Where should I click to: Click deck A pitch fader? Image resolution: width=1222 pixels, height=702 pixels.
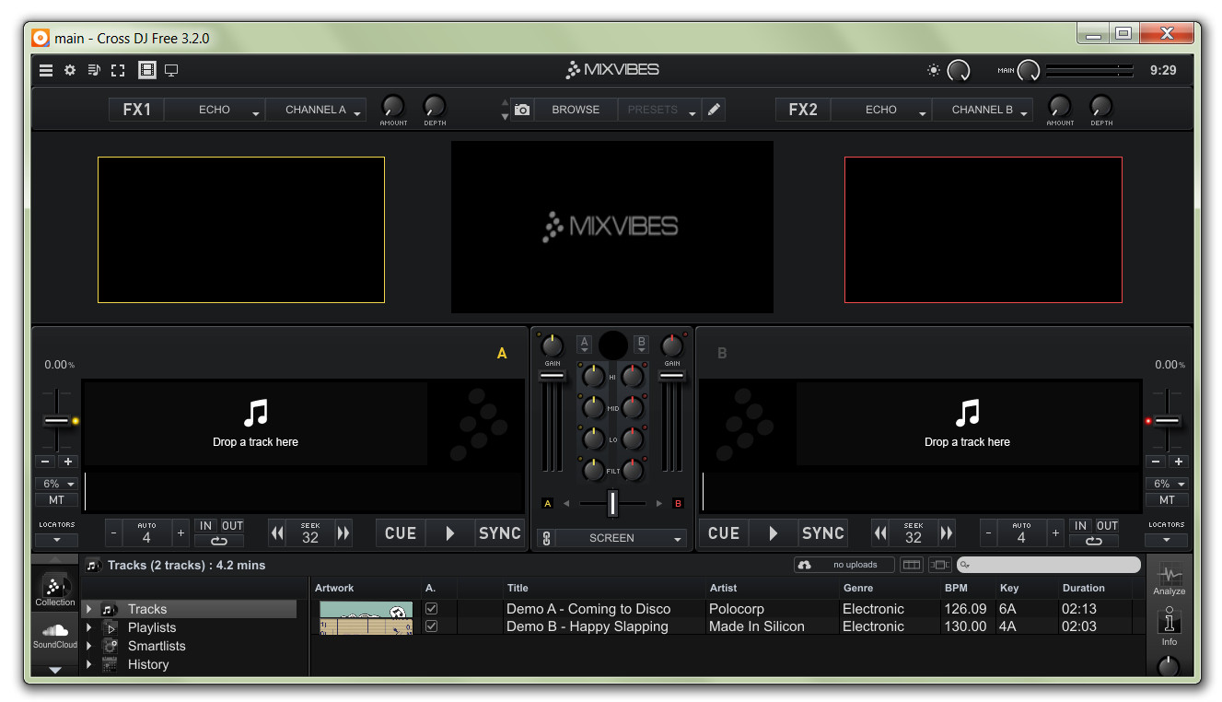coord(57,421)
